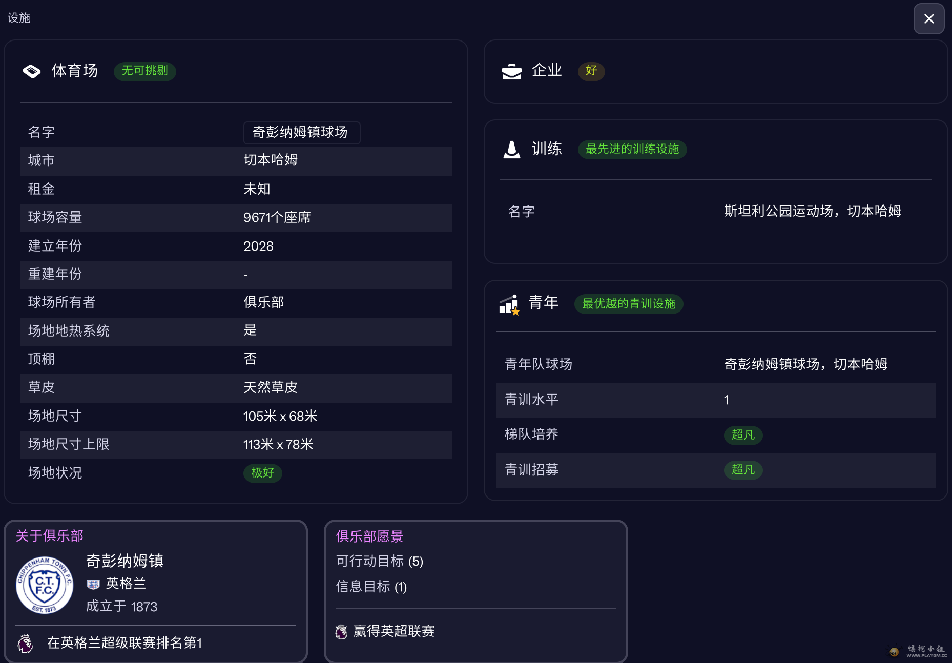Click the England flag icon next to 英格兰
This screenshot has width=952, height=663.
point(93,585)
